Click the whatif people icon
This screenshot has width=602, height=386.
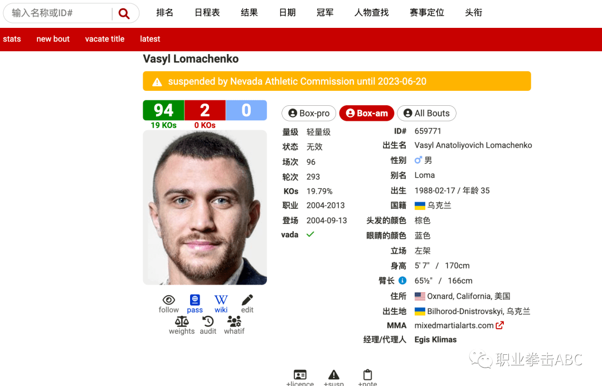coord(234,321)
